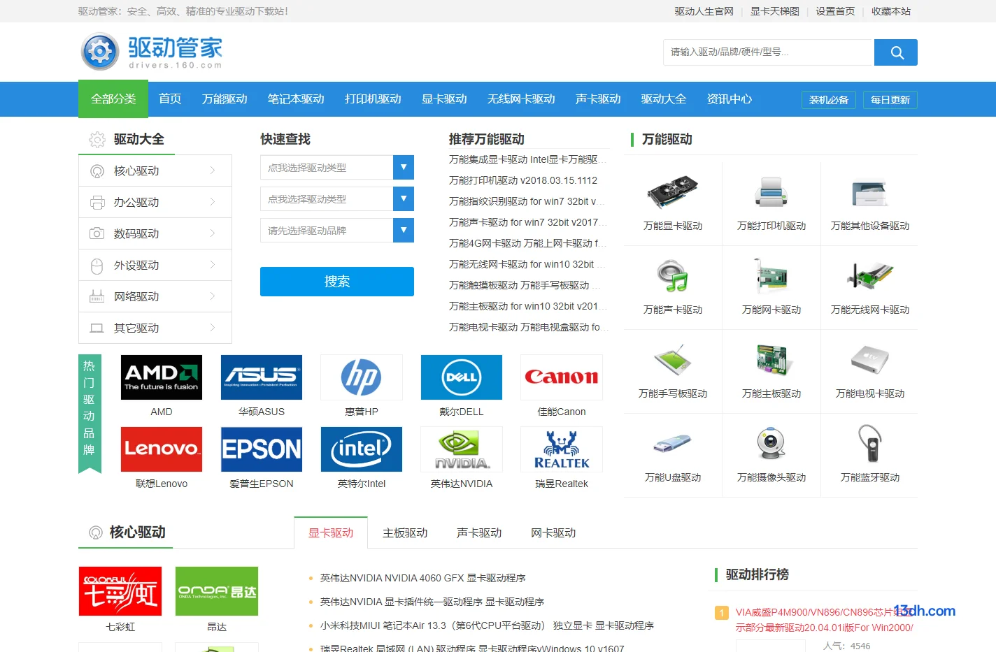Expand the 核心驱动 sidebar category
996x652 pixels.
[155, 171]
